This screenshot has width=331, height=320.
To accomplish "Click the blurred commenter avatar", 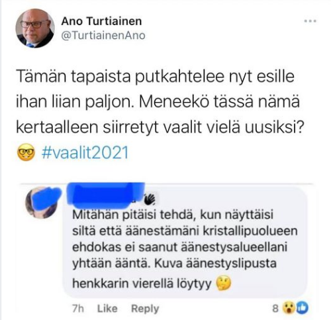I will (x=42, y=202).
